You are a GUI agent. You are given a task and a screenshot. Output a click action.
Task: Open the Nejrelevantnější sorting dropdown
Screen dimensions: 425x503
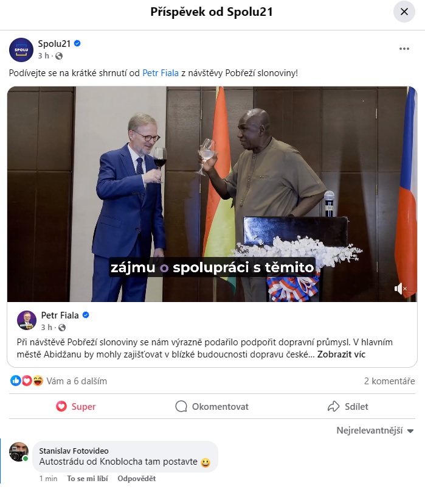coord(375,431)
